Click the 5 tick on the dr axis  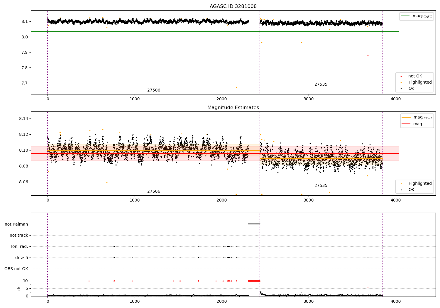(x=27, y=289)
